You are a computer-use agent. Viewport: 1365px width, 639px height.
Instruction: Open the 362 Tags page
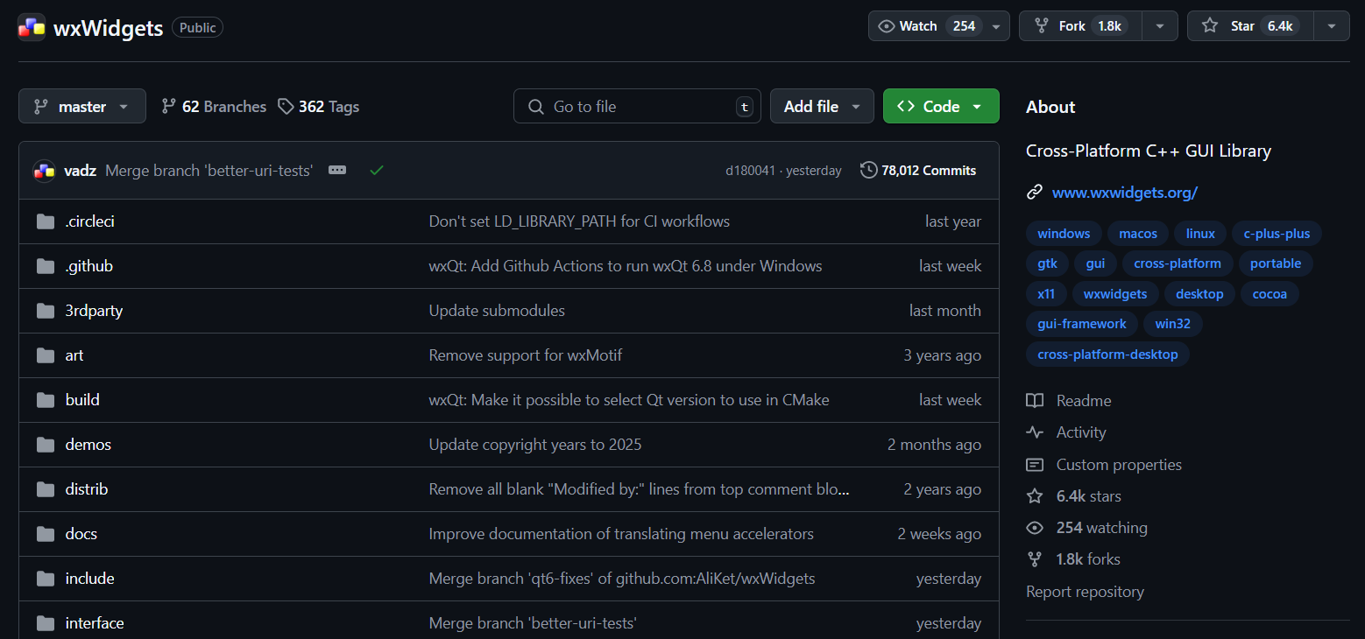point(319,107)
